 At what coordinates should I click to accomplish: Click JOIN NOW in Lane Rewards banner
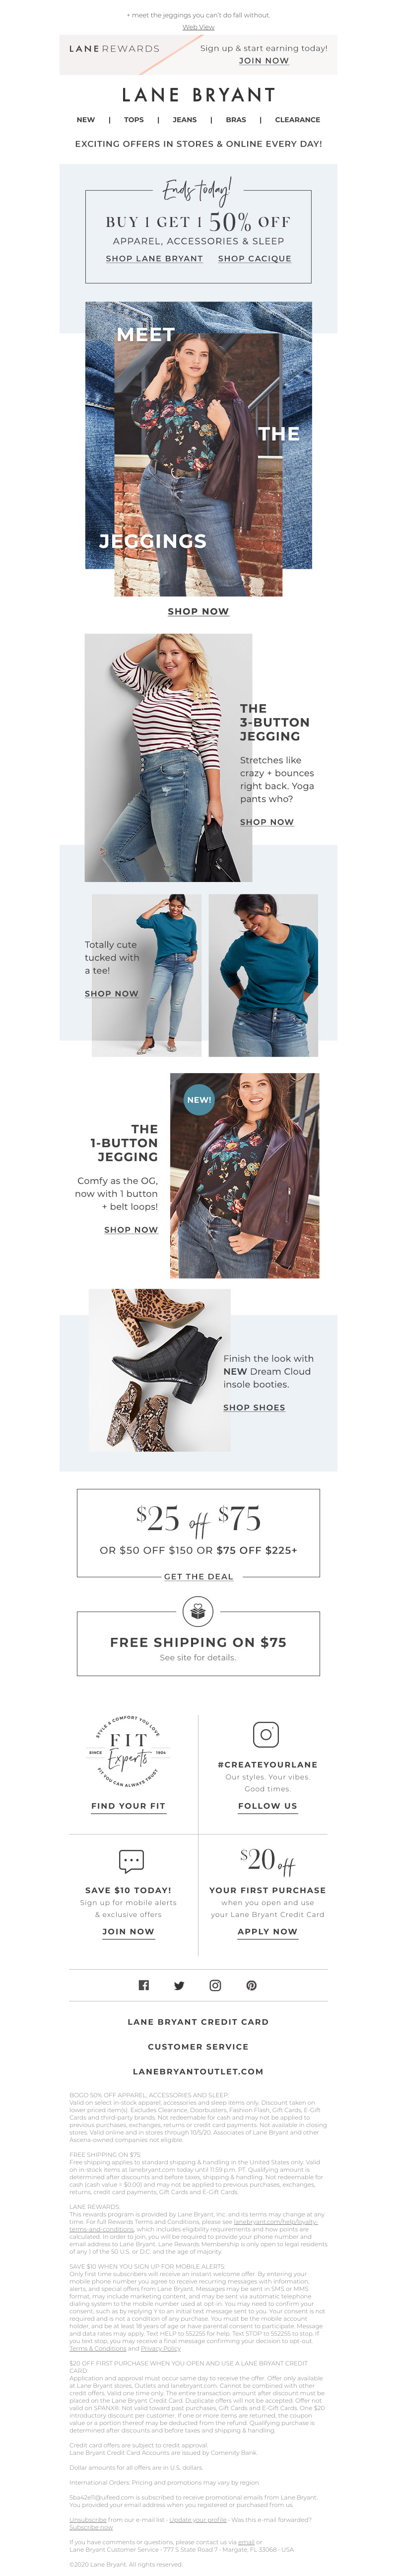[x=264, y=61]
